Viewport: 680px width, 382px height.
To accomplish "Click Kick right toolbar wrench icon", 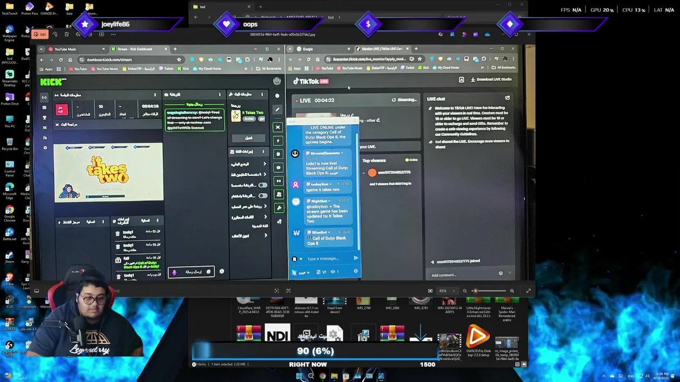I will [x=279, y=208].
